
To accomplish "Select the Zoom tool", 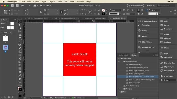I will (20, 82).
